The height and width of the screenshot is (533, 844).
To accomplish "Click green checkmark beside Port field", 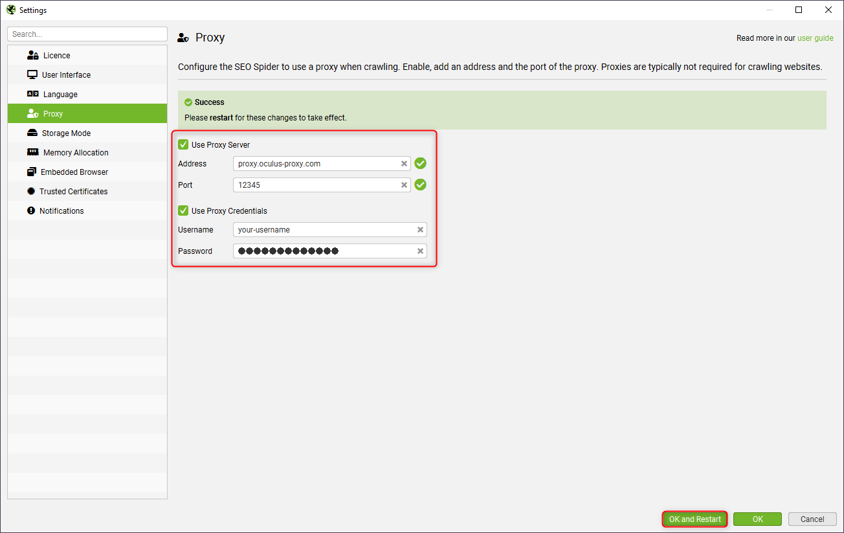I will (x=421, y=185).
